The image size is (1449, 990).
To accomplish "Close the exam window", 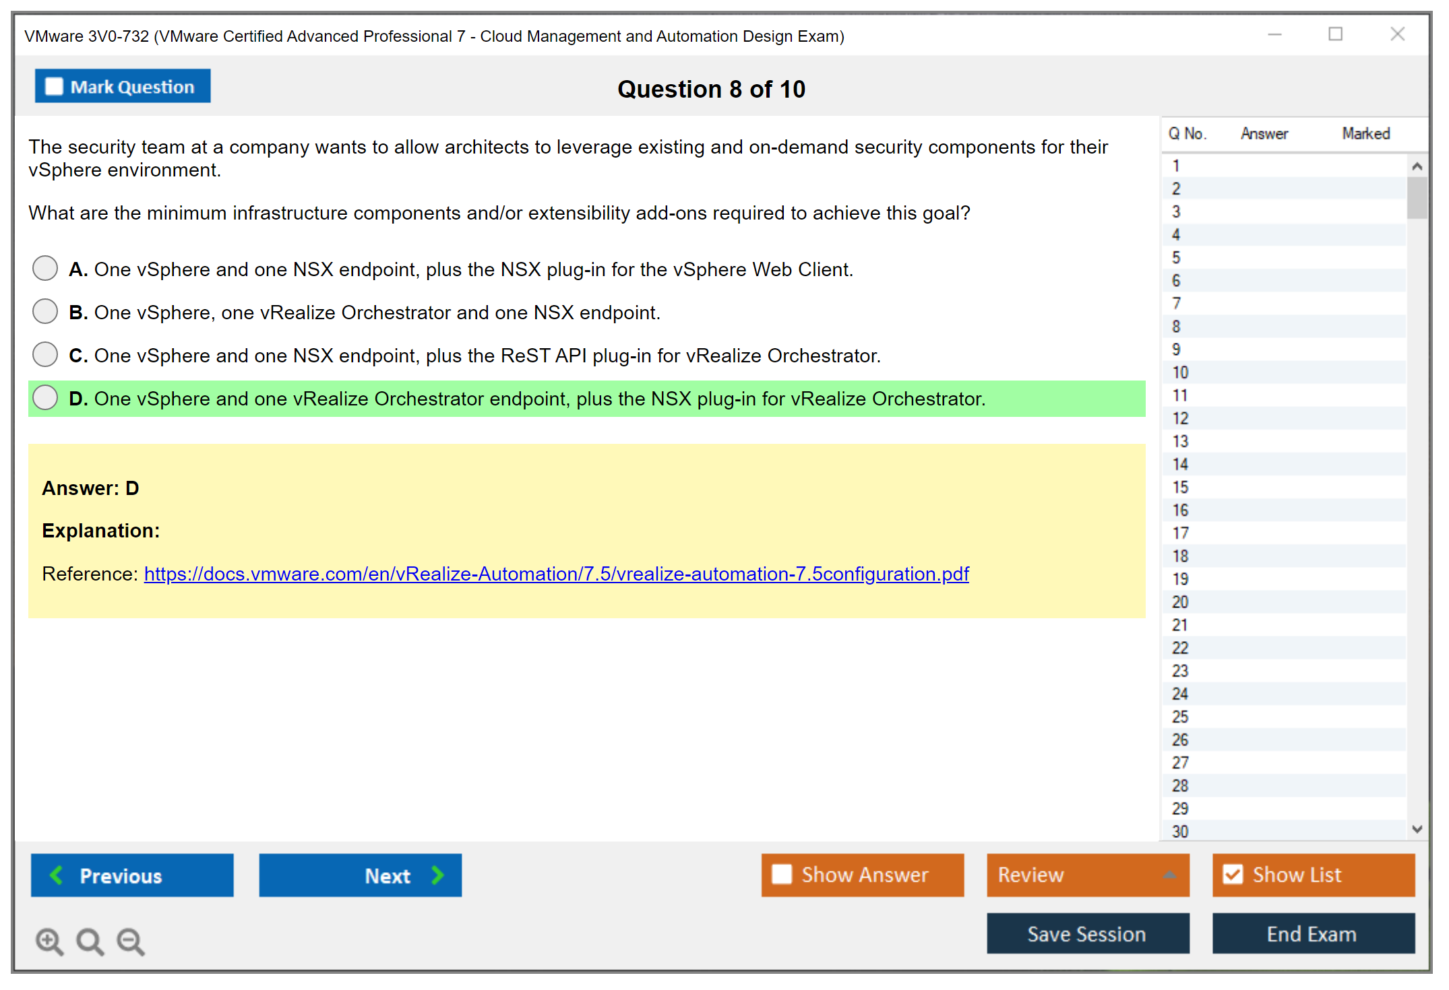I will click(x=1397, y=34).
